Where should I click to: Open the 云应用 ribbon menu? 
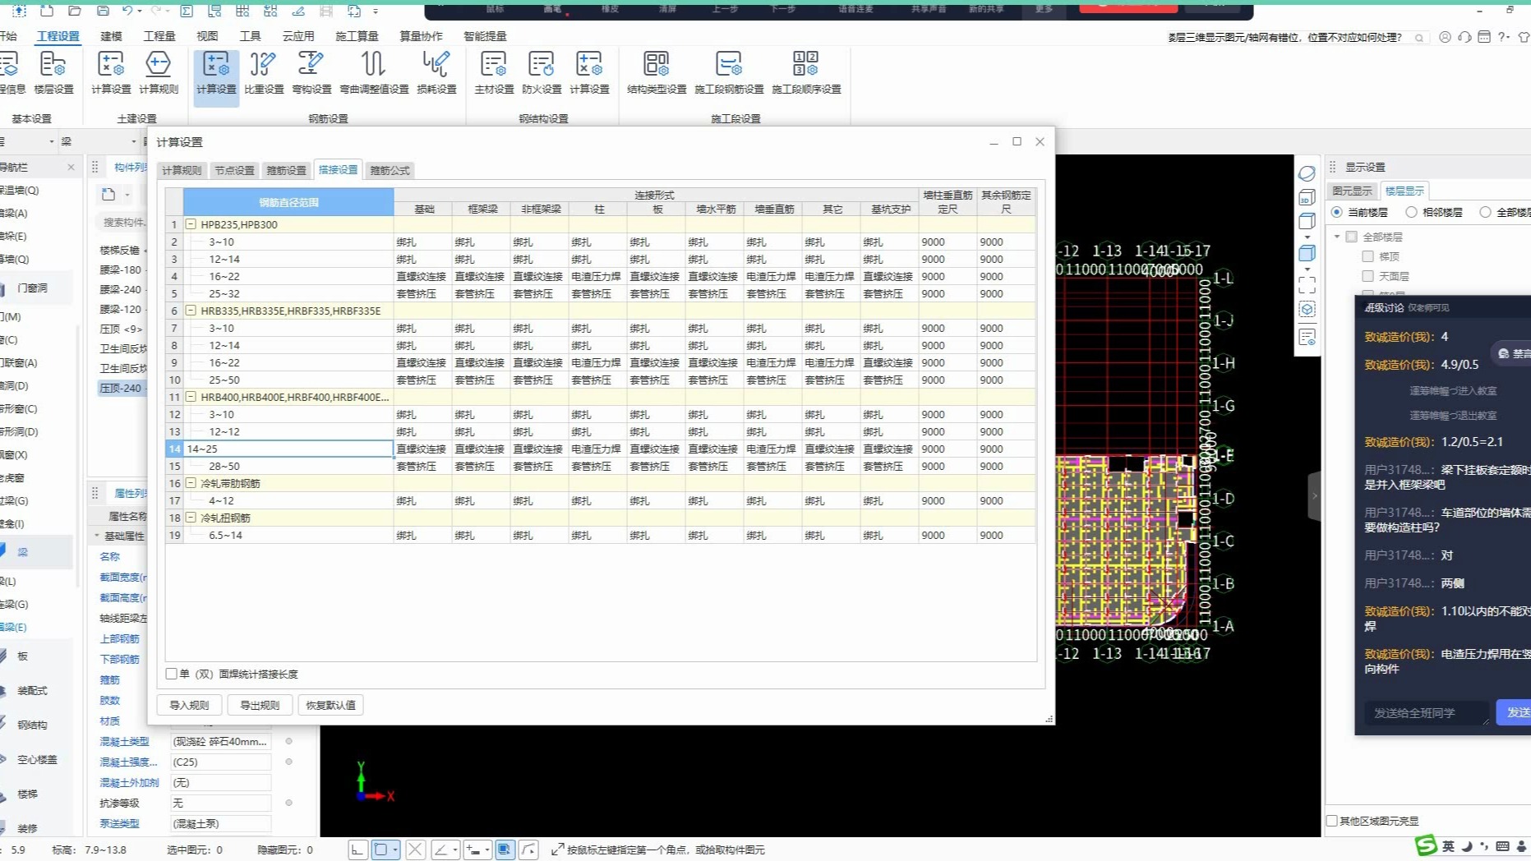click(298, 36)
